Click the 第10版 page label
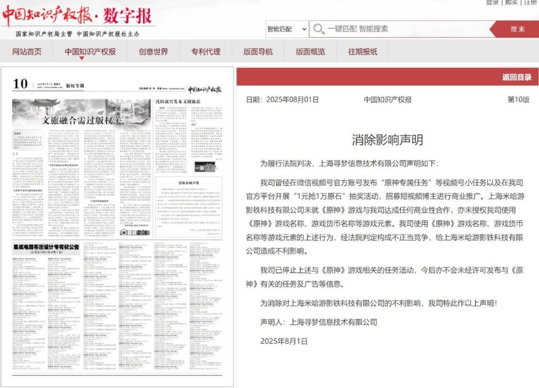 coord(518,99)
